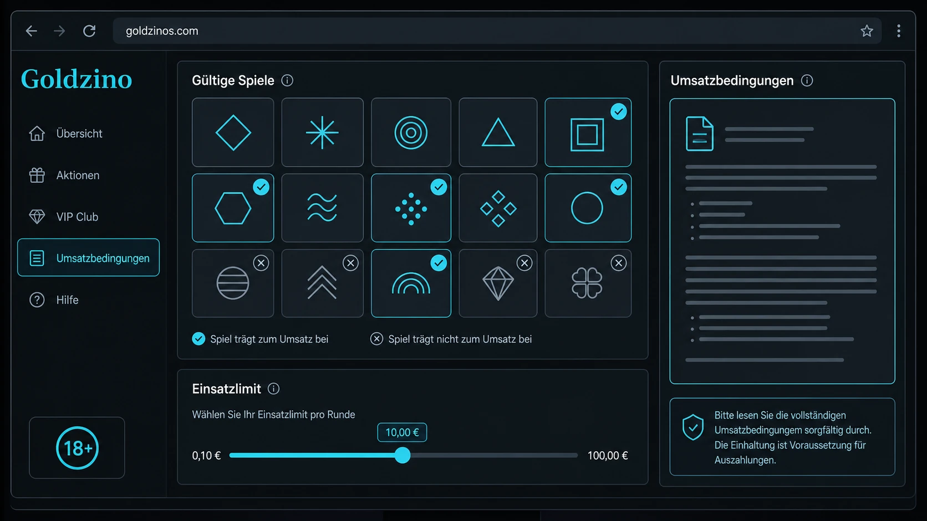Screen dimensions: 927x521
Task: Select the four-diamonds game tile
Action: pos(498,208)
